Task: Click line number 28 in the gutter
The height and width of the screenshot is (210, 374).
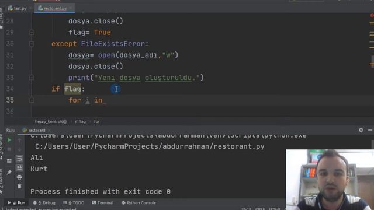Action: tap(10, 21)
